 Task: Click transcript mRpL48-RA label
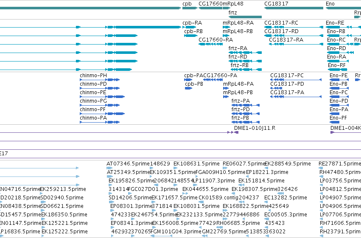[238, 23]
